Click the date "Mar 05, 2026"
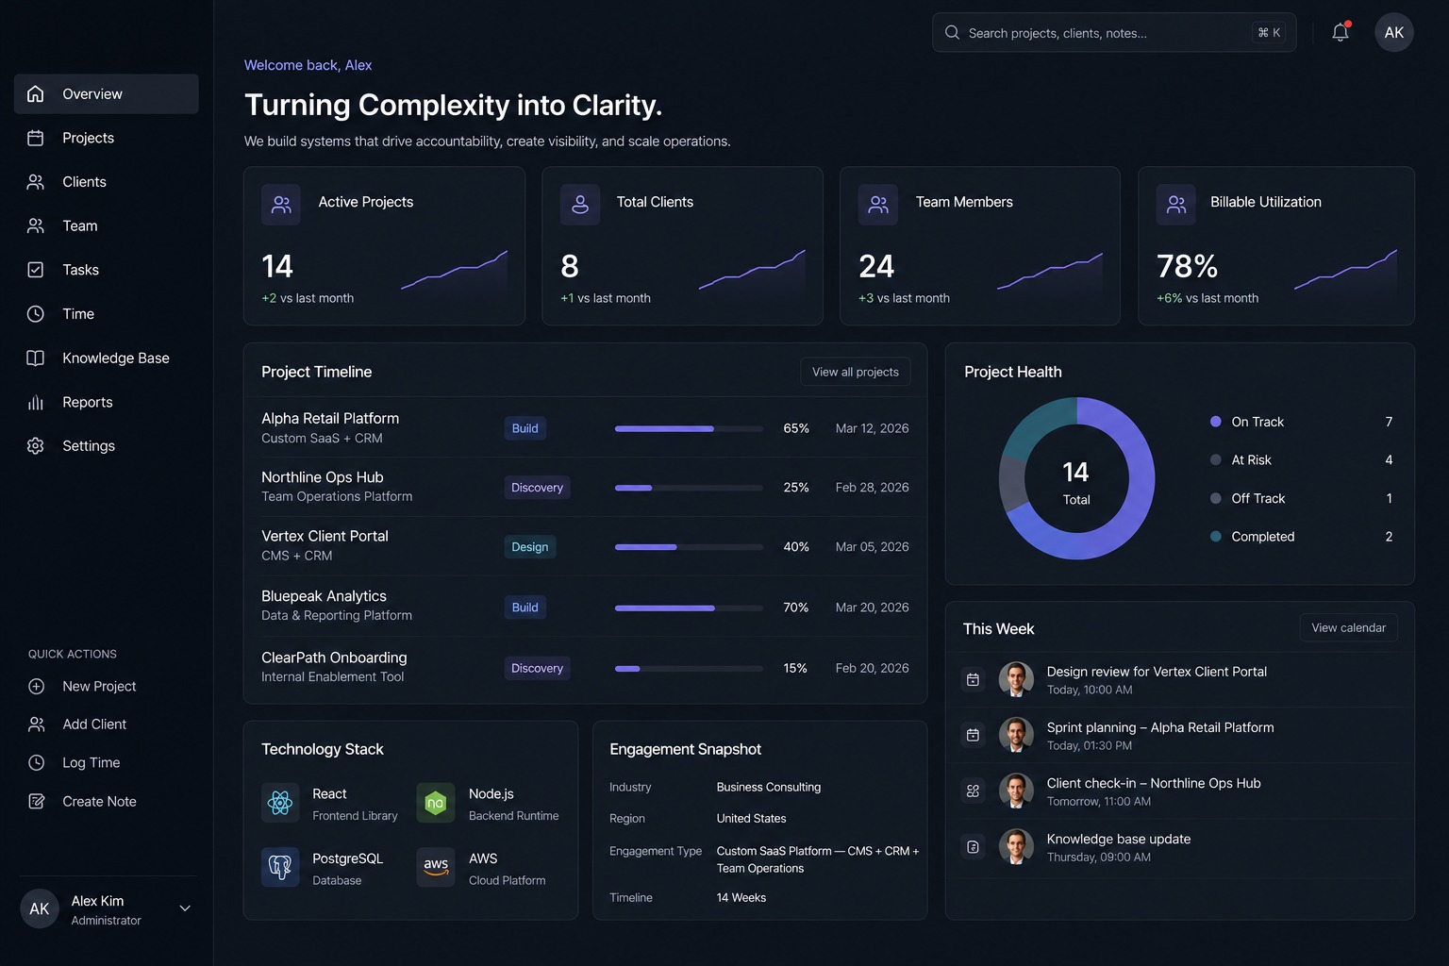 pyautogui.click(x=873, y=547)
